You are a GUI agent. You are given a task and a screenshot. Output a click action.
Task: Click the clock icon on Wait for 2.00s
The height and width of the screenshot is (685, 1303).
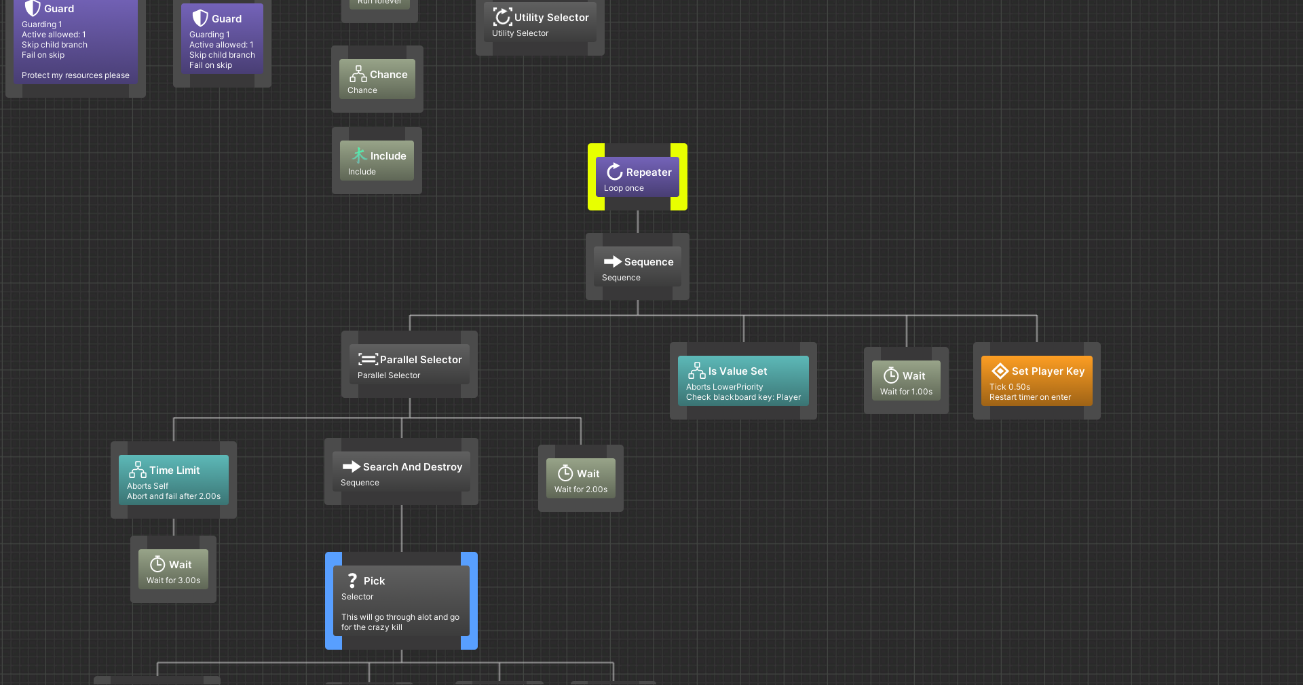565,473
